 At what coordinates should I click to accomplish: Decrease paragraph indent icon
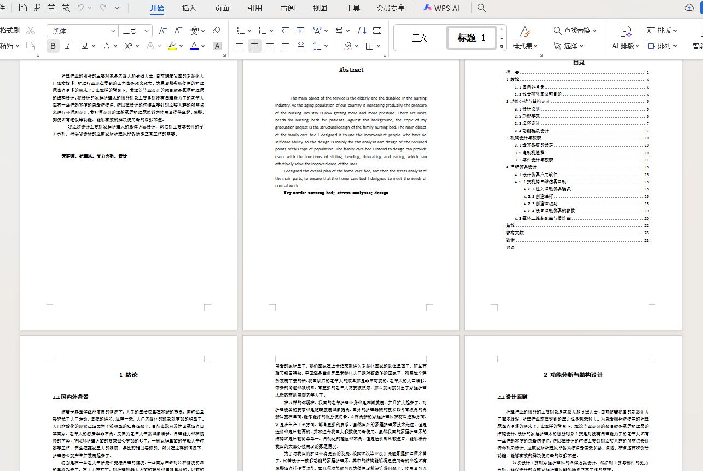point(285,31)
